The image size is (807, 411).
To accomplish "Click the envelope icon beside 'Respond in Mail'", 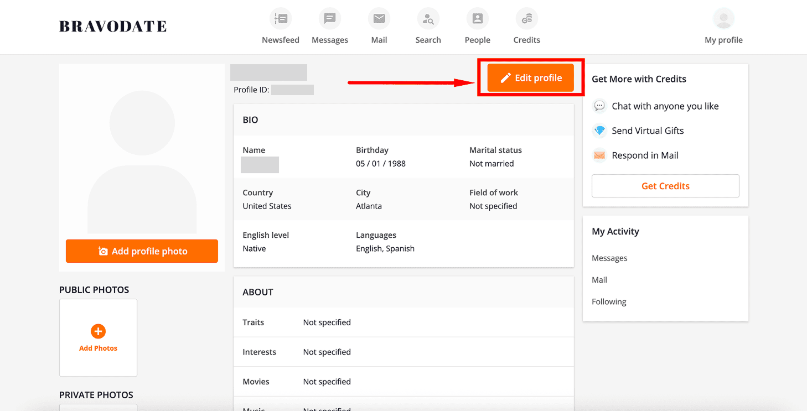I will [x=599, y=155].
